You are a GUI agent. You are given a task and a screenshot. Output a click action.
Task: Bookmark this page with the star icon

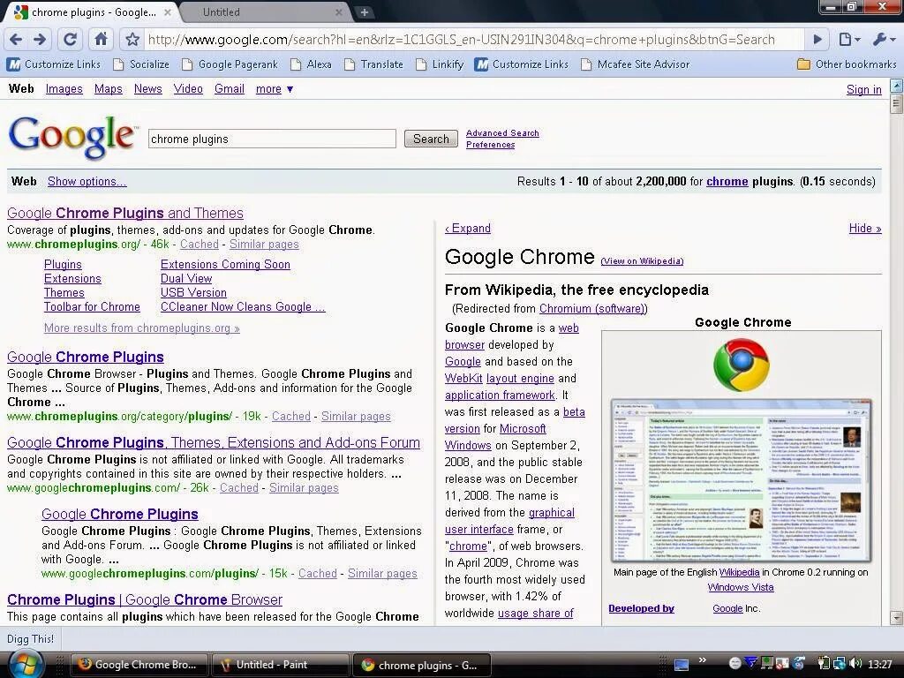tap(132, 39)
